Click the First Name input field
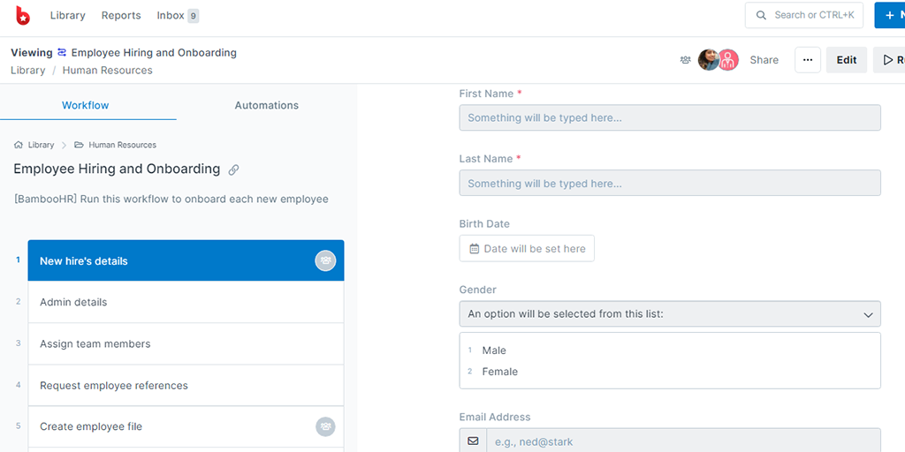Viewport: 905px width, 452px height. click(670, 117)
